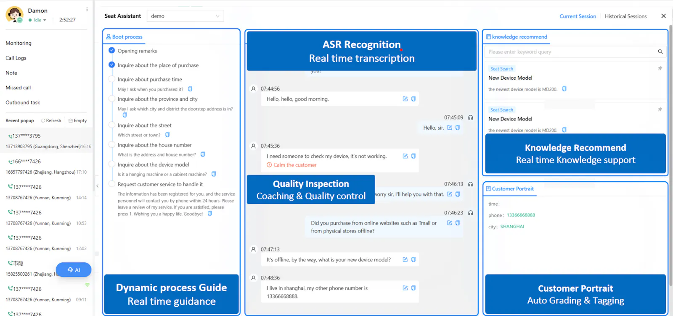Toggle the Inquire about place of purchase step
The height and width of the screenshot is (316, 673).
coord(111,65)
